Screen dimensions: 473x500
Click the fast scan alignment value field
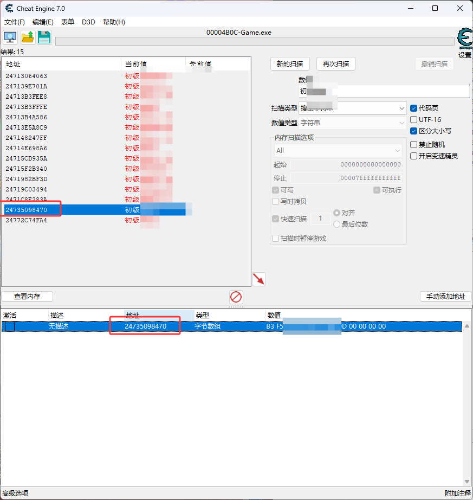click(x=320, y=219)
